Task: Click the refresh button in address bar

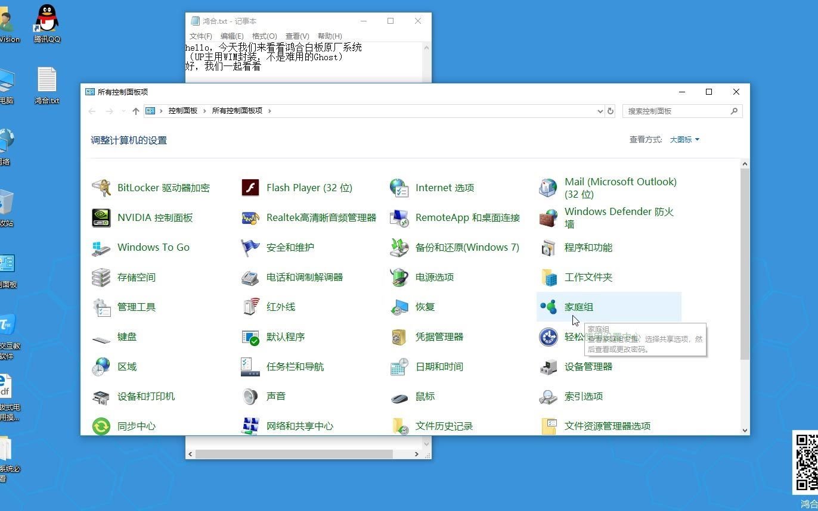Action: (611, 111)
